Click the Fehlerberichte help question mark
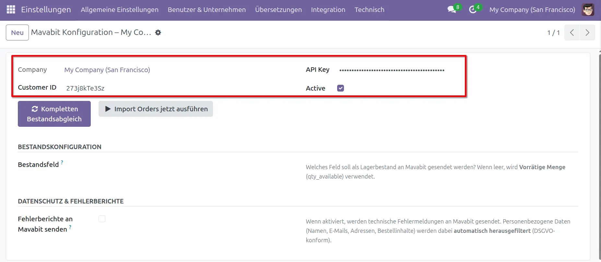This screenshot has width=601, height=262. [x=70, y=227]
